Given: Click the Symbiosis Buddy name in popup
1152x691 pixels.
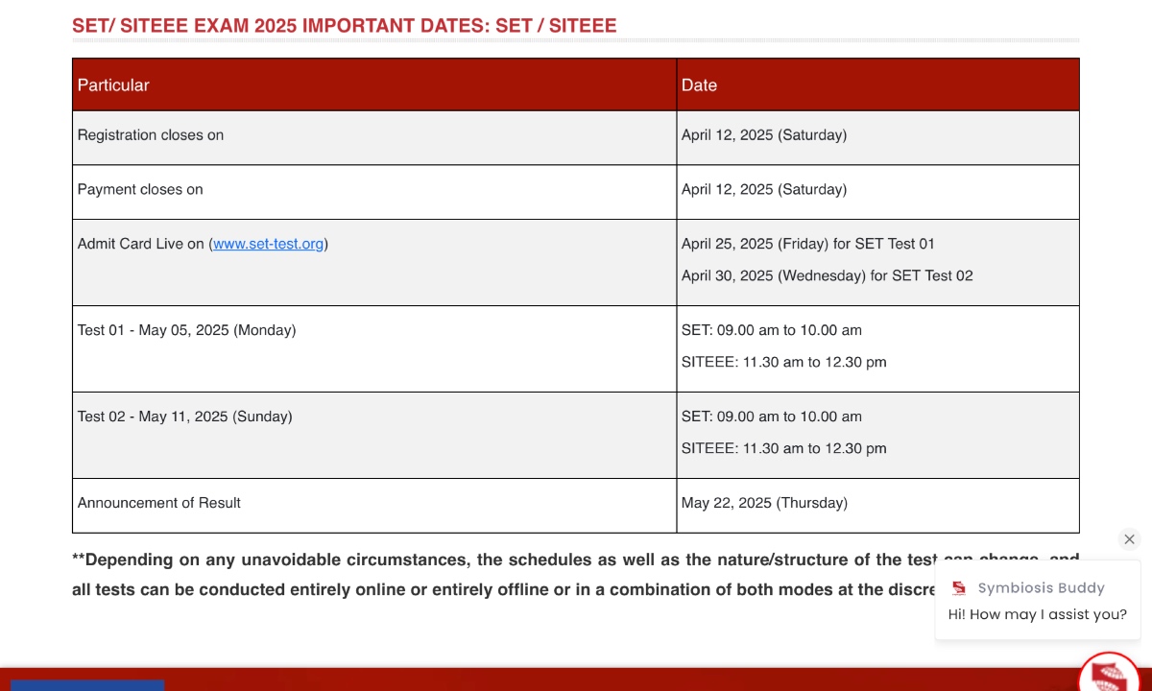Looking at the screenshot, I should pos(1041,588).
